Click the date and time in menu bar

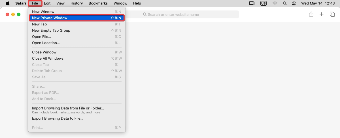(x=318, y=3)
